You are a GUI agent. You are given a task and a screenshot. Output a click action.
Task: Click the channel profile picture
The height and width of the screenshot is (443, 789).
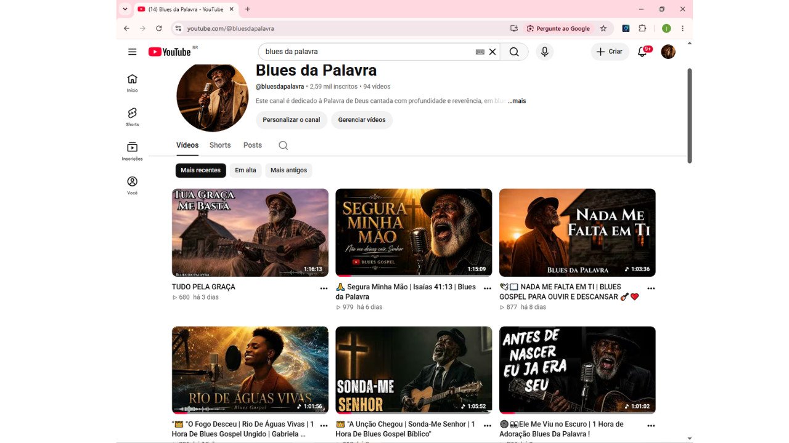(212, 97)
